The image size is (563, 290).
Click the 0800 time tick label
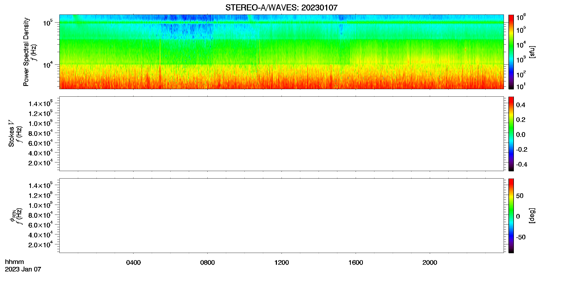[x=207, y=263]
